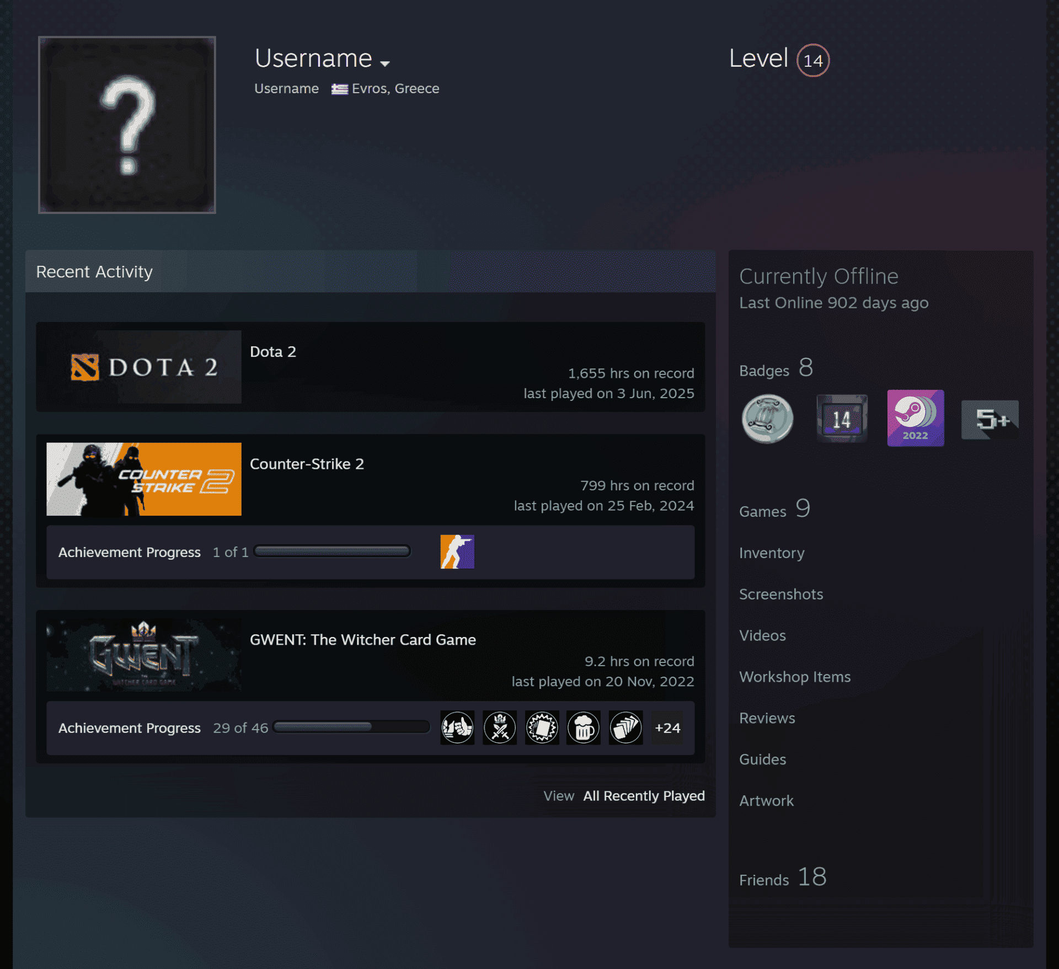Viewport: 1059px width, 969px height.
Task: Open the Inventory link
Action: [772, 553]
